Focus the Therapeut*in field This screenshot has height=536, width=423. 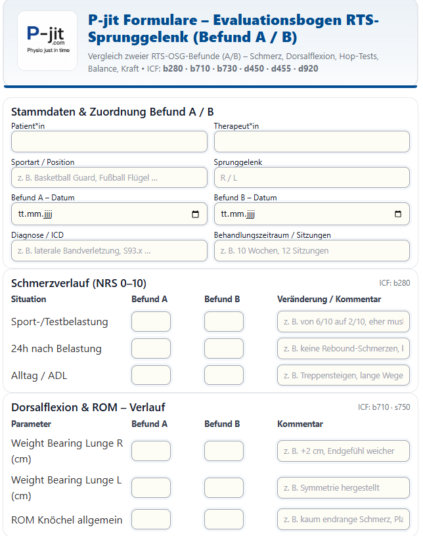(311, 141)
